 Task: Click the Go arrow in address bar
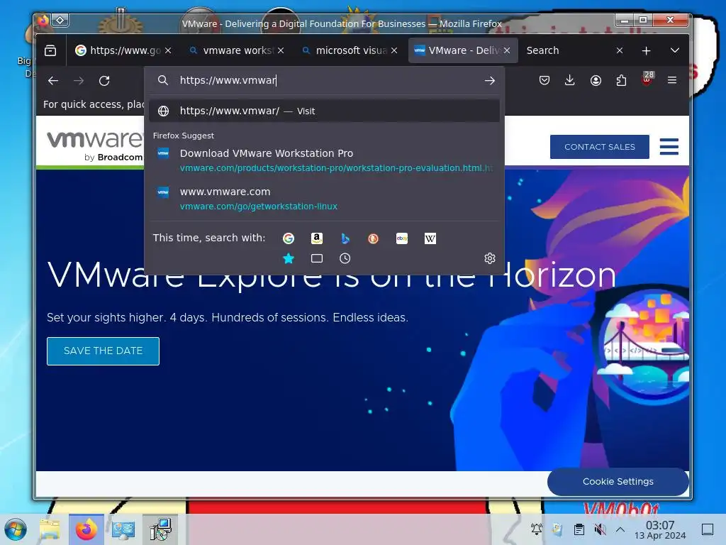(489, 81)
